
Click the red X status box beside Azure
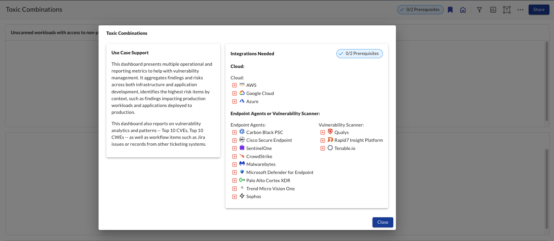tap(235, 101)
